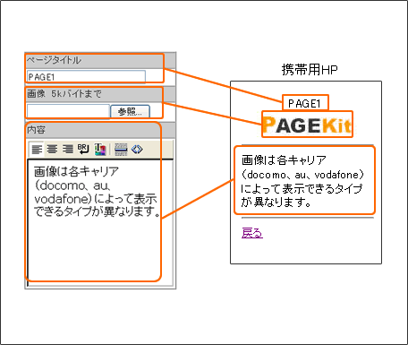Image resolution: width=408 pixels, height=345 pixels.
Task: Open the text color icon
Action: tap(100, 150)
